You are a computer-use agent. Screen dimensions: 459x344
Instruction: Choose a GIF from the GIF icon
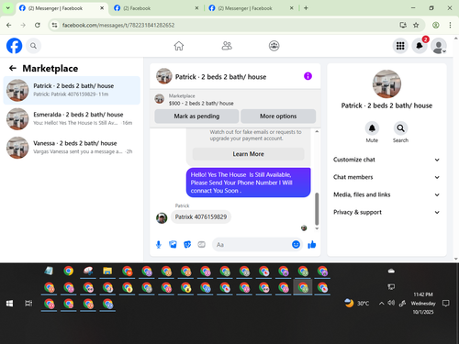[x=201, y=245]
